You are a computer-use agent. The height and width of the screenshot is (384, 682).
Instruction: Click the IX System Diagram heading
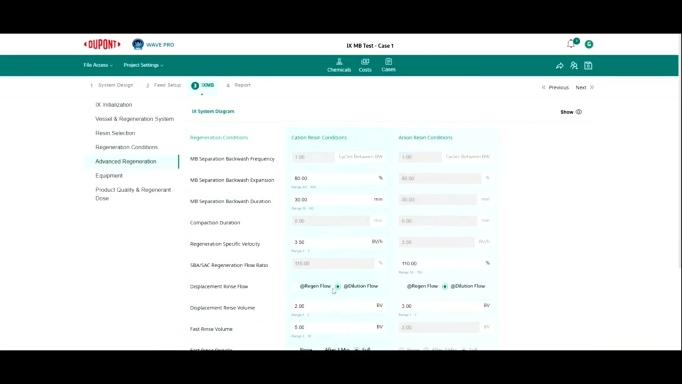[x=213, y=111]
